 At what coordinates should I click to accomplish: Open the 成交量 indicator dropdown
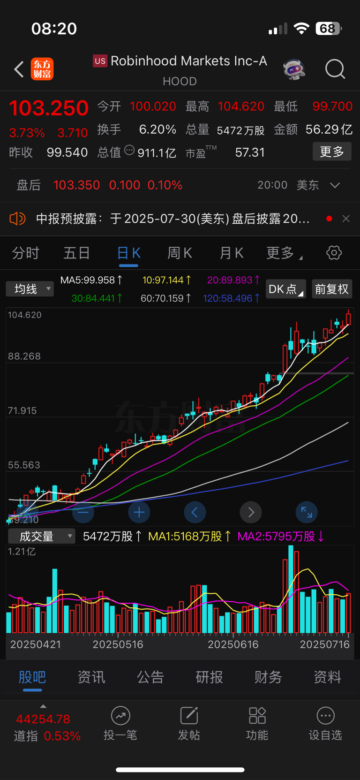coord(41,536)
